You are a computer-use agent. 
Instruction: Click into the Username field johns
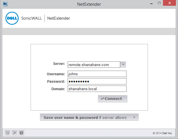(x=97, y=74)
